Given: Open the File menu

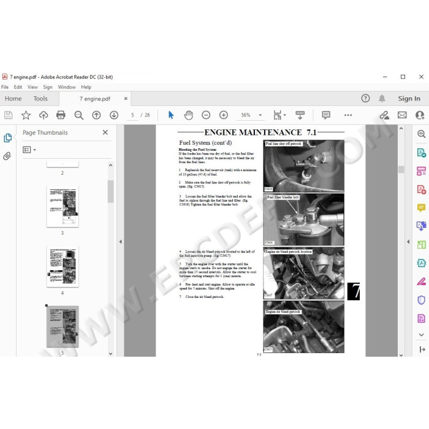Looking at the screenshot, I should 5,87.
